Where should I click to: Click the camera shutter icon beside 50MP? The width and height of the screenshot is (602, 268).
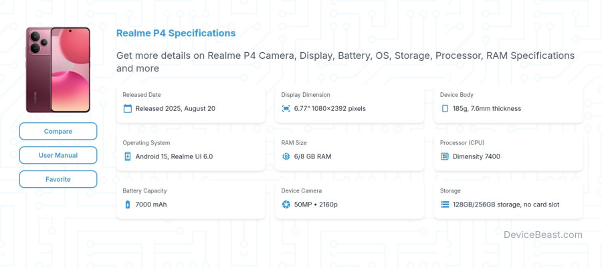coord(286,205)
